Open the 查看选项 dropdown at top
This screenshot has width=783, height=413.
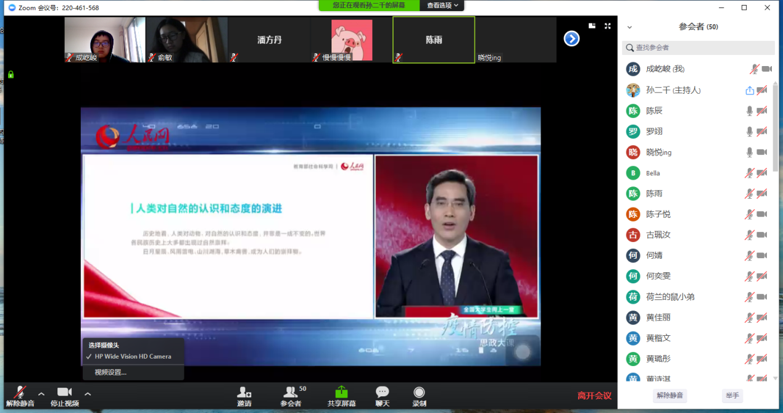click(442, 6)
